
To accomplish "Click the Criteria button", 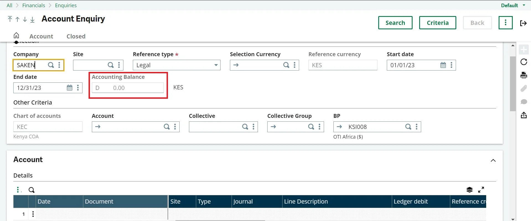I will point(437,23).
